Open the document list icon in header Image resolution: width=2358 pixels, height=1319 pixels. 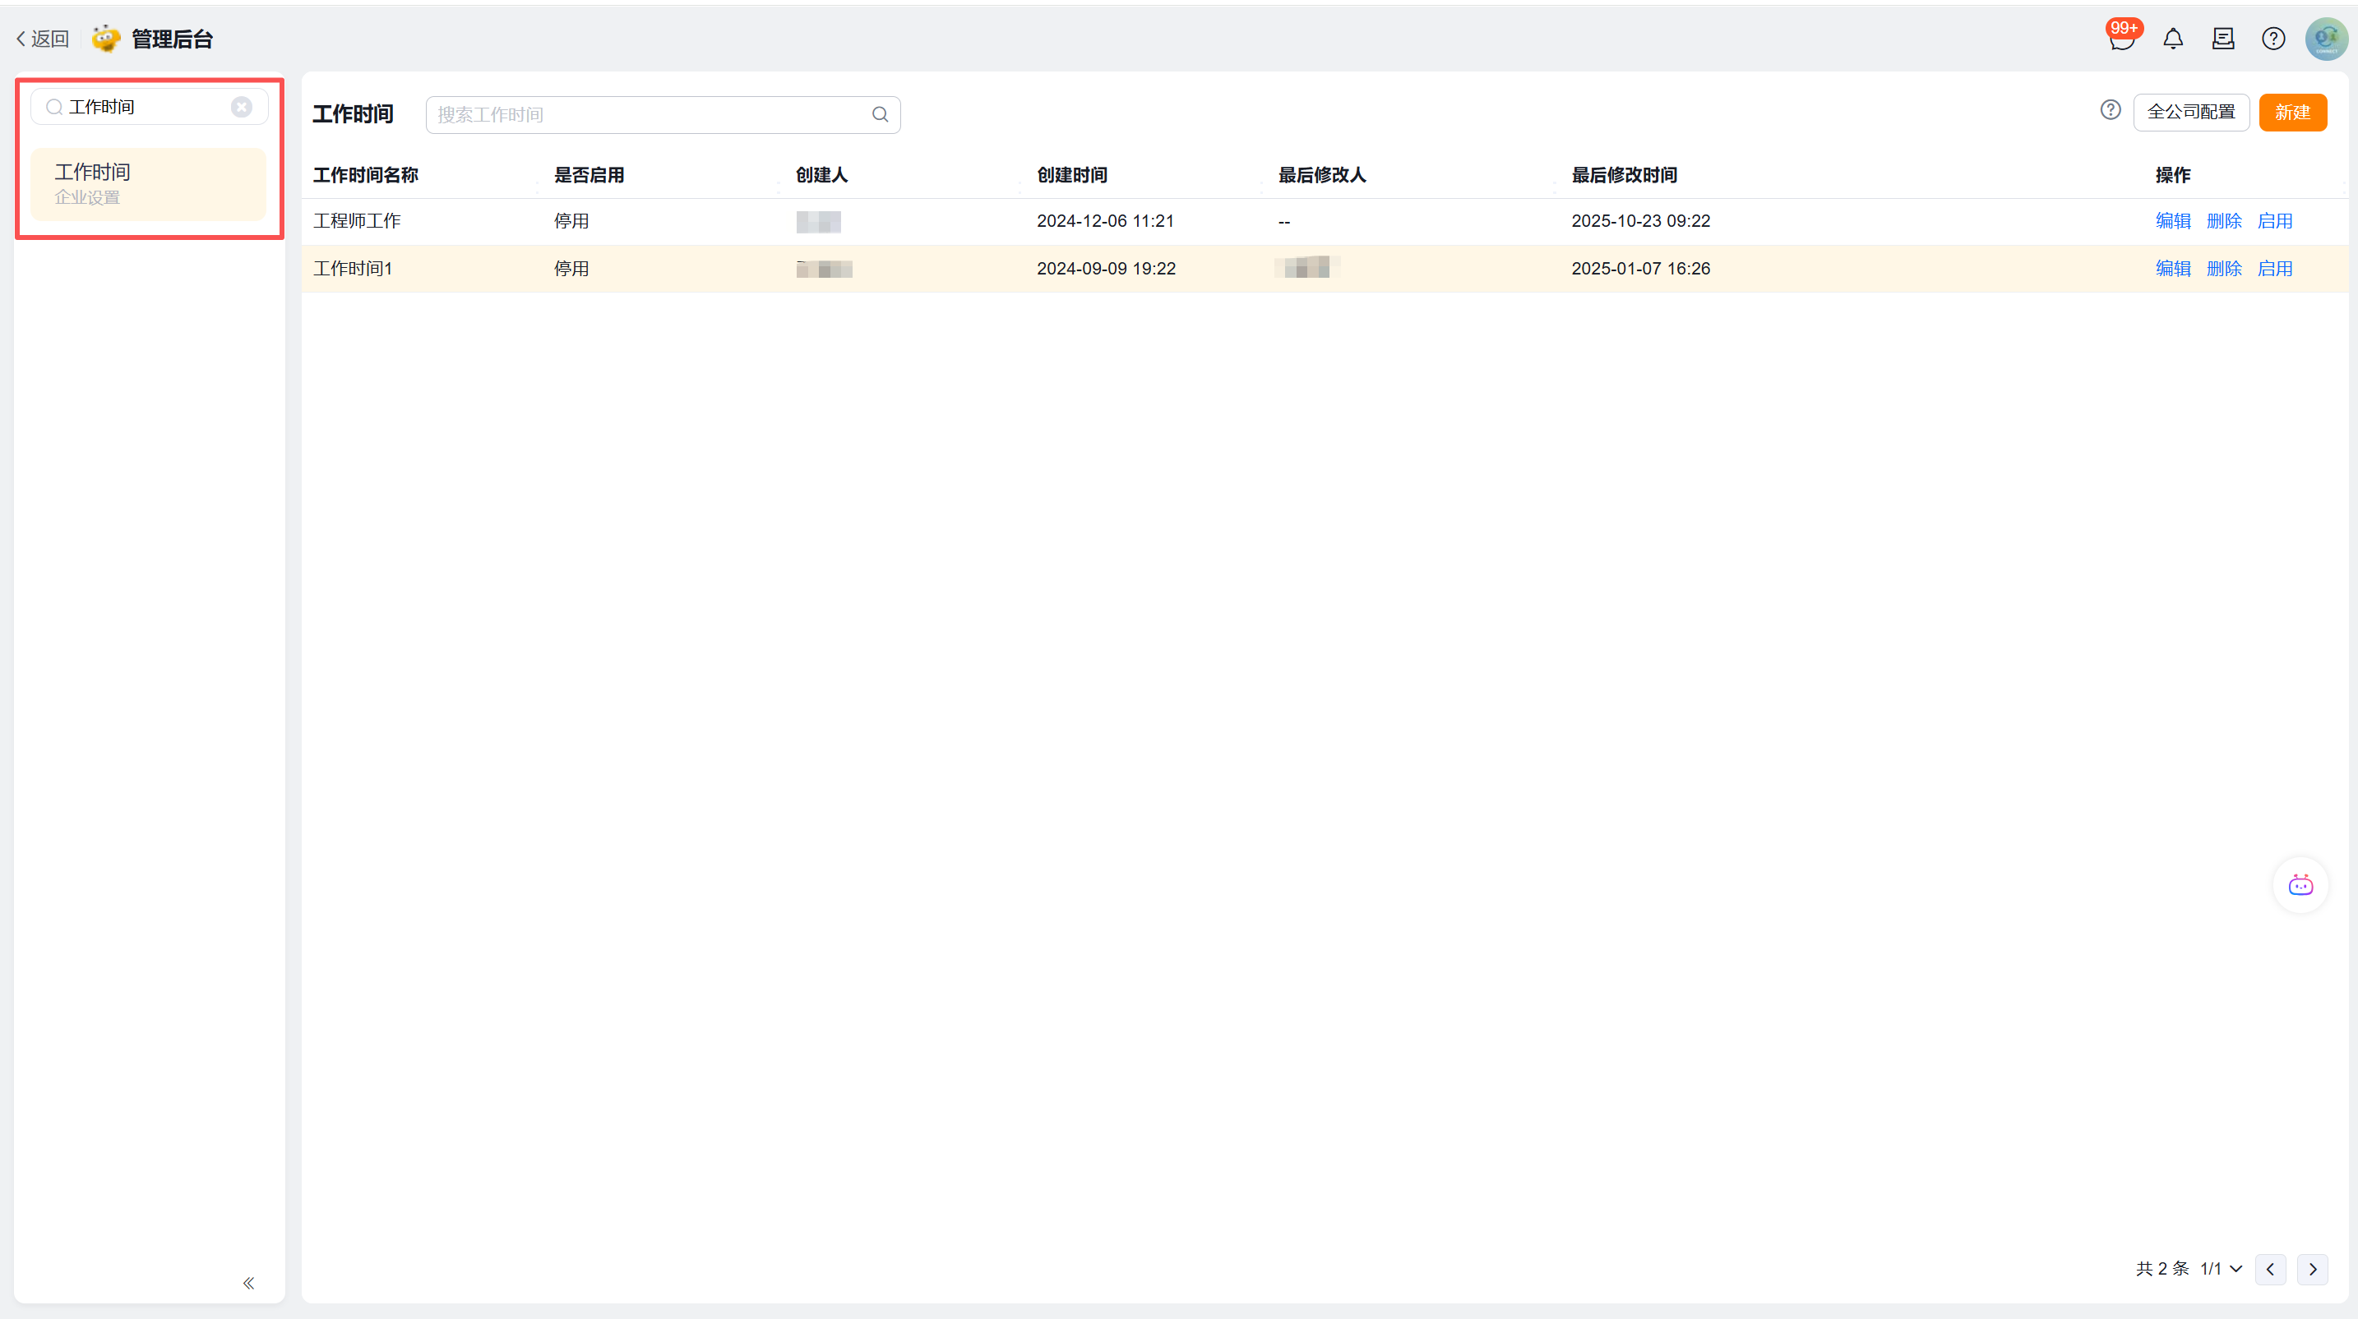click(x=2222, y=39)
